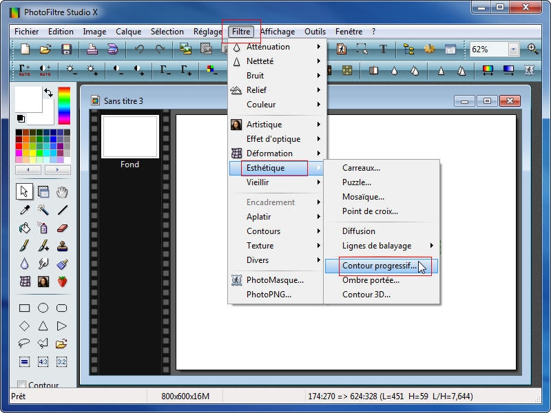Viewport: 551px width, 413px height.
Task: Select the Line tool
Action: (x=62, y=210)
